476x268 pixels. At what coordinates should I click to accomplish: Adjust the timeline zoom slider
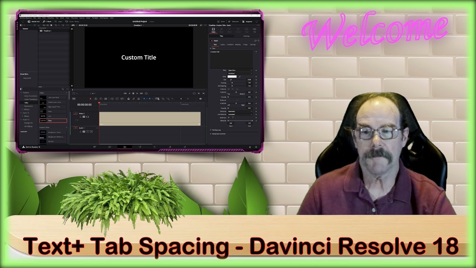pyautogui.click(x=181, y=99)
